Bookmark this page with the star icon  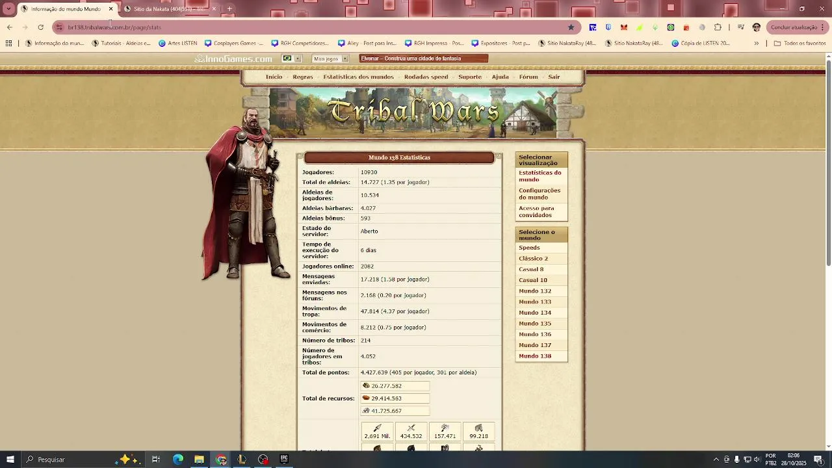571,27
